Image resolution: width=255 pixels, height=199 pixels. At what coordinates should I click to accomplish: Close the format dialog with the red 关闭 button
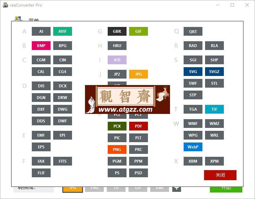click(220, 175)
